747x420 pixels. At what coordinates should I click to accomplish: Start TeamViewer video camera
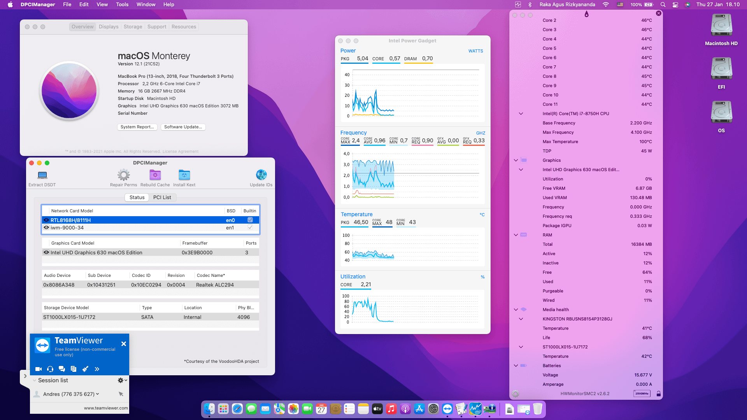39,369
